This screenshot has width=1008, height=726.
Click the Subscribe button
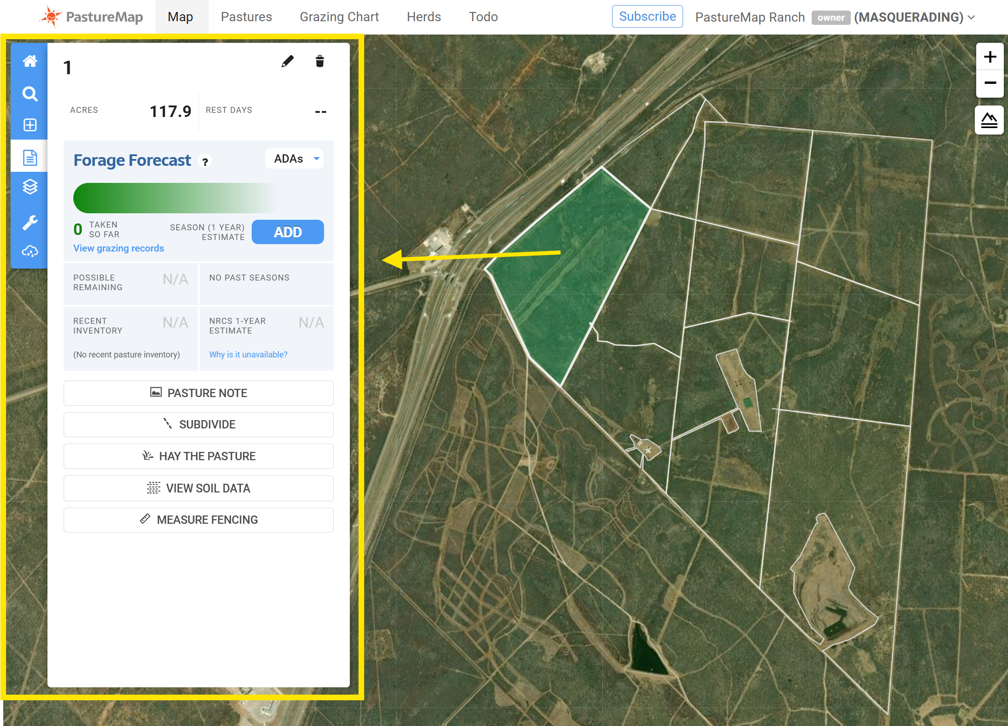[x=647, y=17]
